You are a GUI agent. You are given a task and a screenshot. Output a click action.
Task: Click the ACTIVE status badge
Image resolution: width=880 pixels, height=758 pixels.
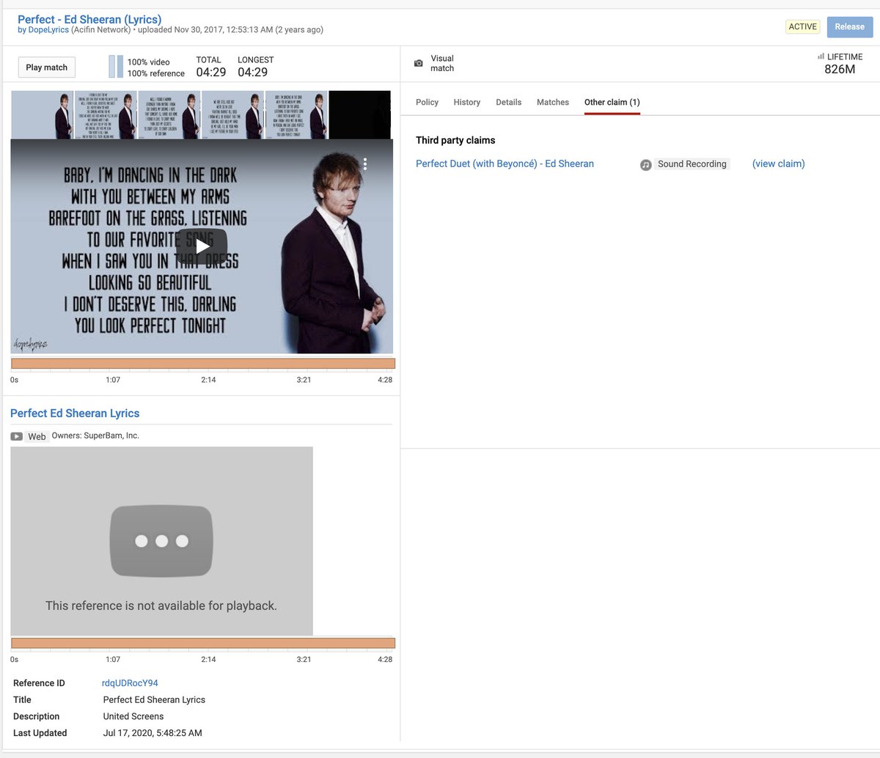[802, 26]
